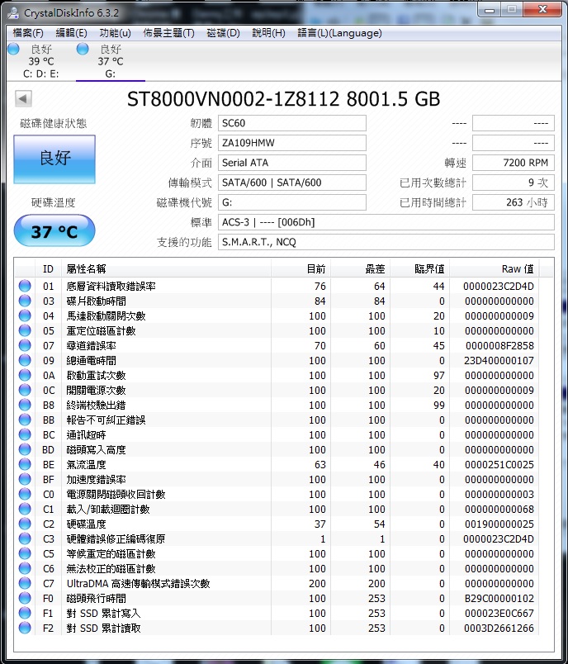Viewport: 568px width, 664px height.
Task: Click status orb for attribute 03
Action: point(25,301)
